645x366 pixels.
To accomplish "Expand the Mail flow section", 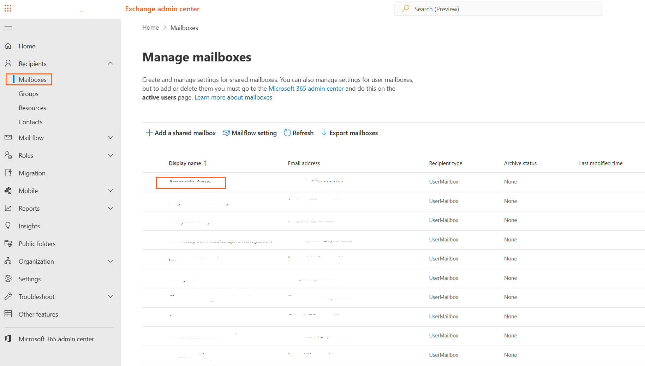I will coord(111,138).
